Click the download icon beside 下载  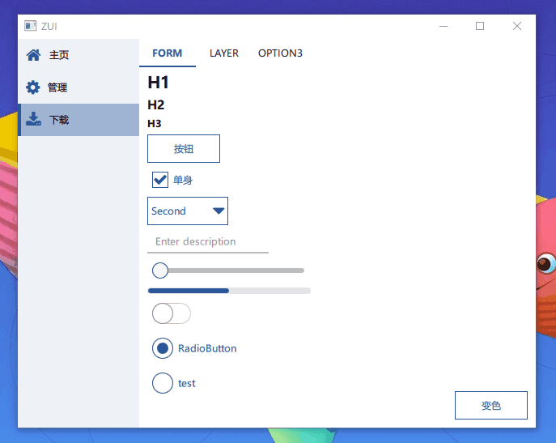point(33,119)
